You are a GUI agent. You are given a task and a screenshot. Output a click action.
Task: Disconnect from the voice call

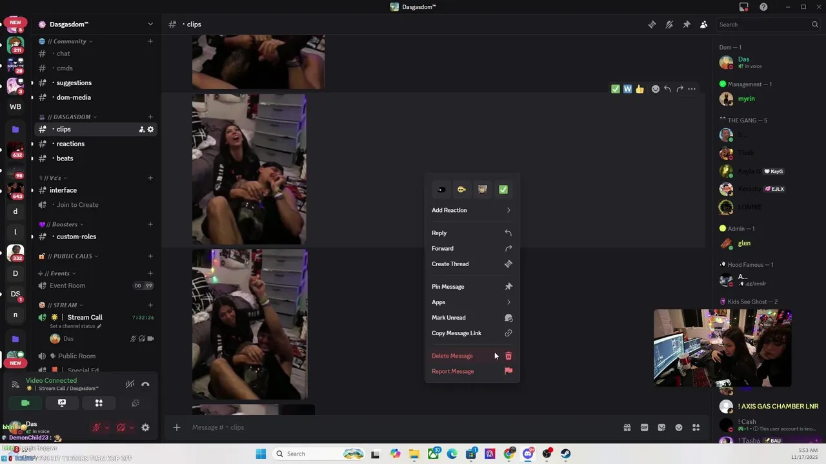(x=145, y=384)
